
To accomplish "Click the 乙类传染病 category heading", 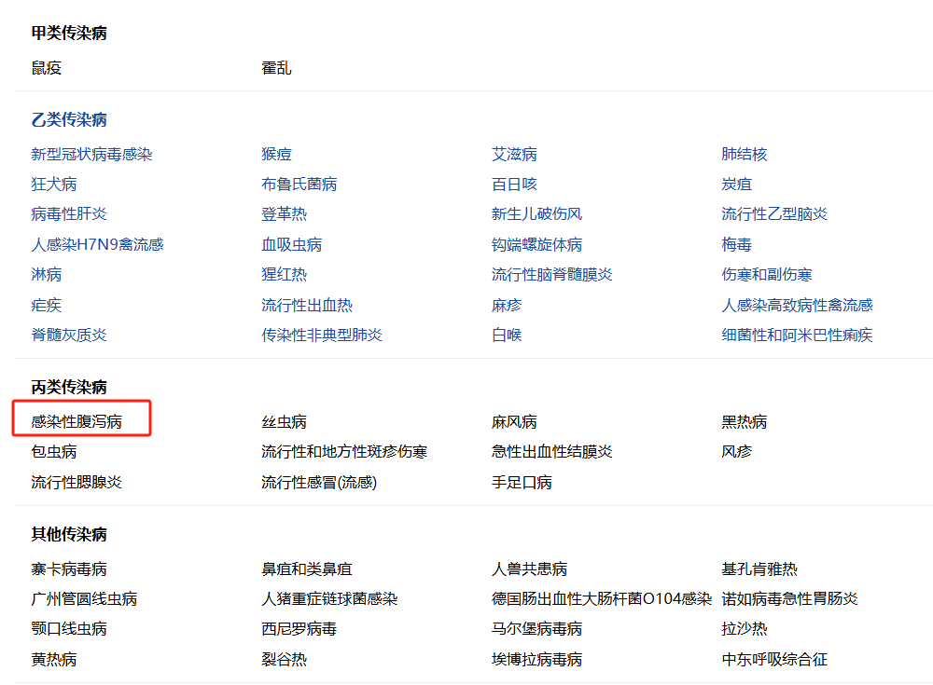I will (69, 119).
